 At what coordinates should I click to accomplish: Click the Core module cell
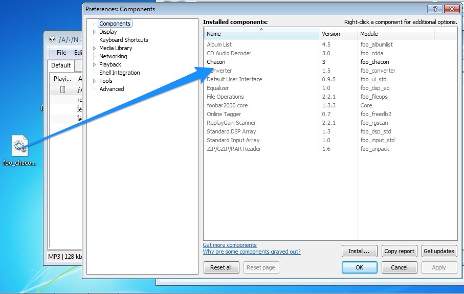pos(366,105)
